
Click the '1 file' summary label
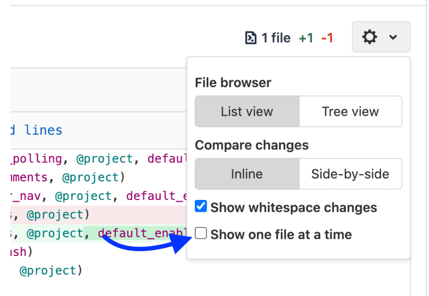pos(275,38)
